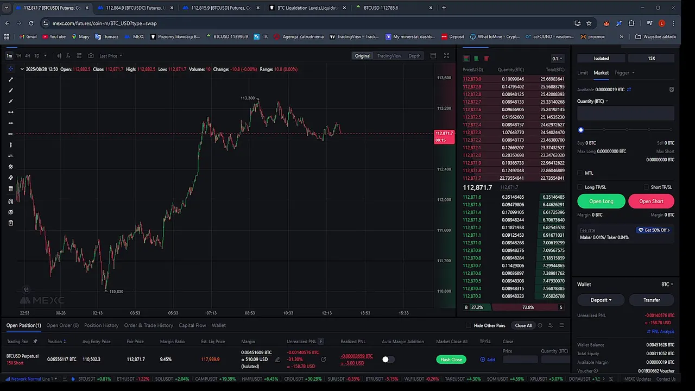The width and height of the screenshot is (695, 391).
Task: Open Chrome extensions puzzle icon
Action: 631,23
